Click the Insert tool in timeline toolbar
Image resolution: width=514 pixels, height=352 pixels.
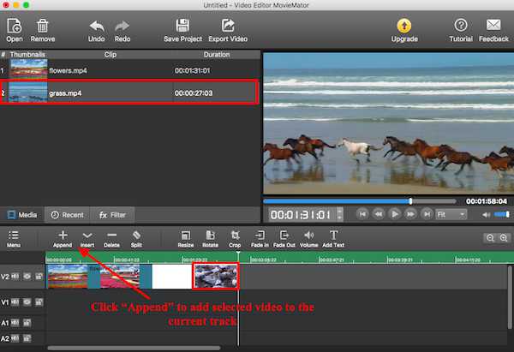pyautogui.click(x=87, y=239)
